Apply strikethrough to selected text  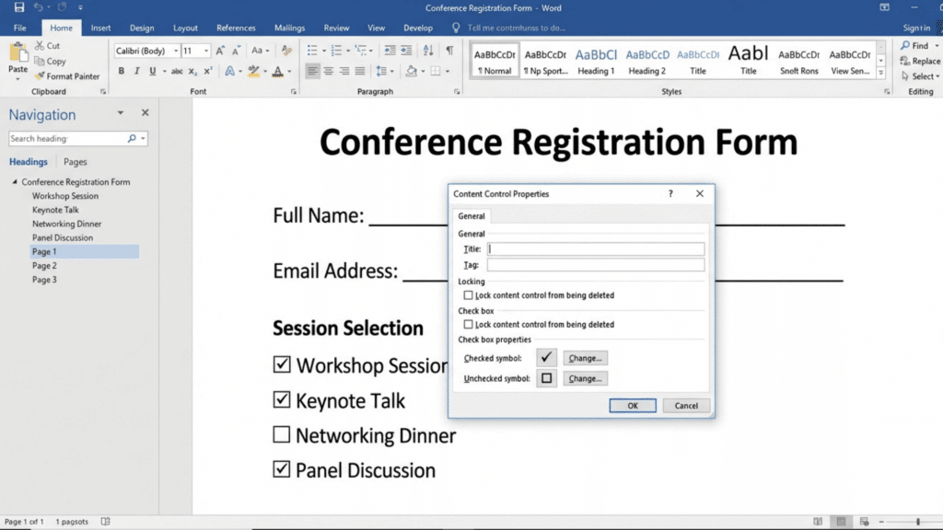(x=178, y=71)
